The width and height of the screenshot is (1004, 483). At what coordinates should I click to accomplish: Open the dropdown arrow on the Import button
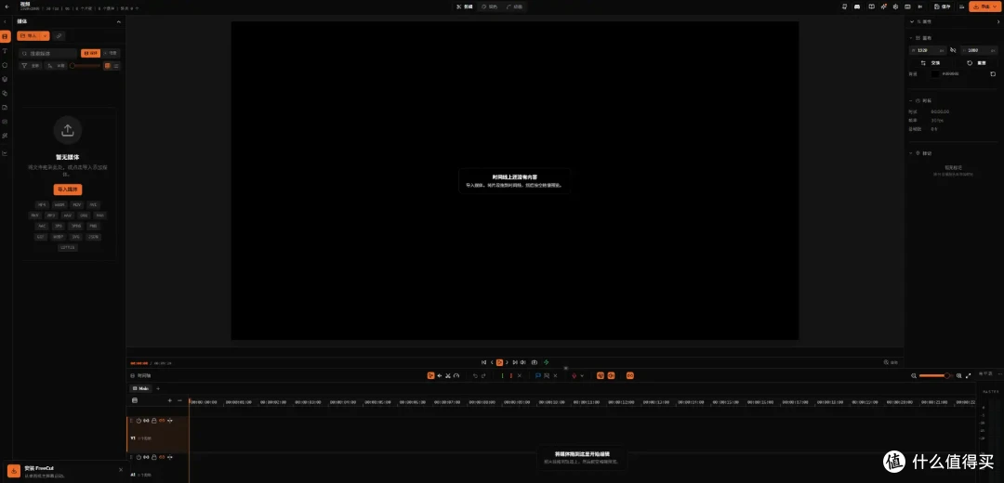coord(45,36)
